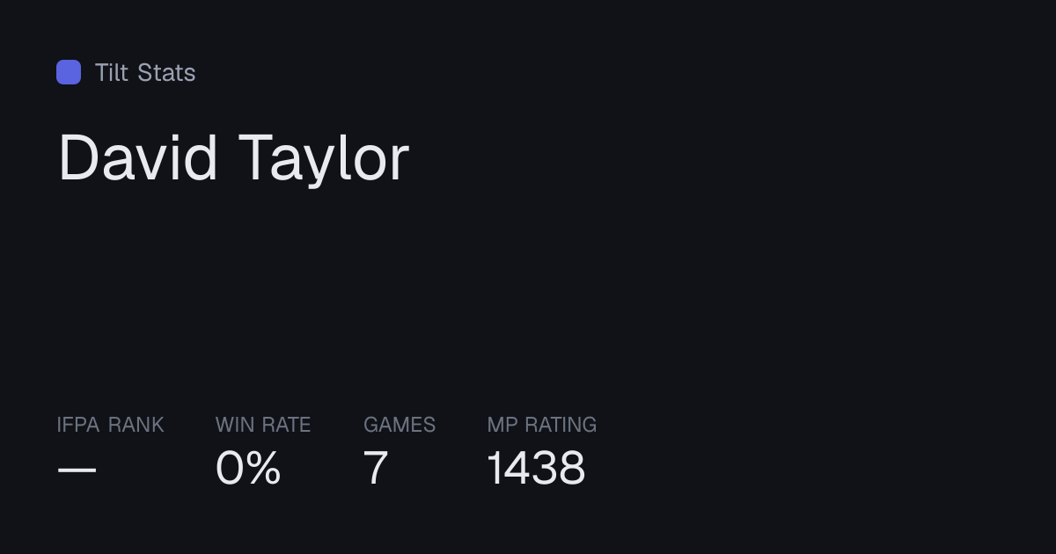The height and width of the screenshot is (554, 1056).
Task: Click the first name David in heading
Action: point(138,158)
